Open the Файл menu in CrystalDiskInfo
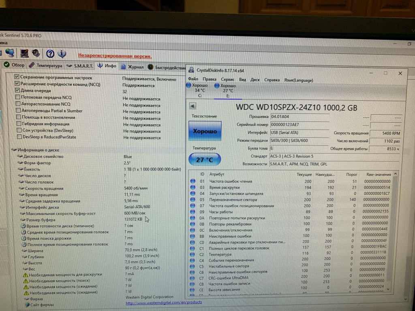The width and height of the screenshot is (415, 311). click(193, 79)
